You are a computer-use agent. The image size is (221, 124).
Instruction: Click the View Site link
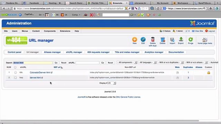click(x=198, y=31)
